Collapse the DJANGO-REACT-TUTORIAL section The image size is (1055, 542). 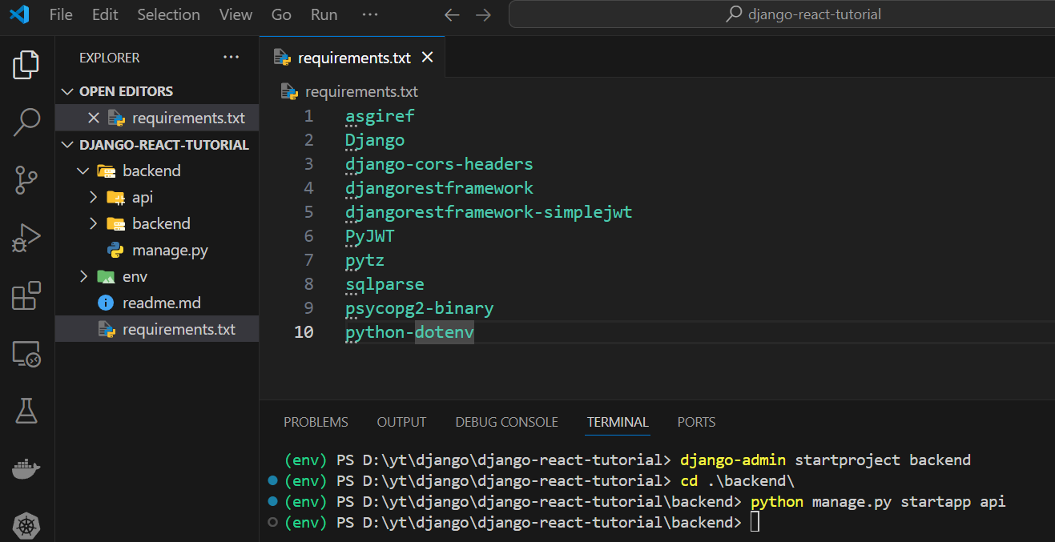[x=67, y=145]
